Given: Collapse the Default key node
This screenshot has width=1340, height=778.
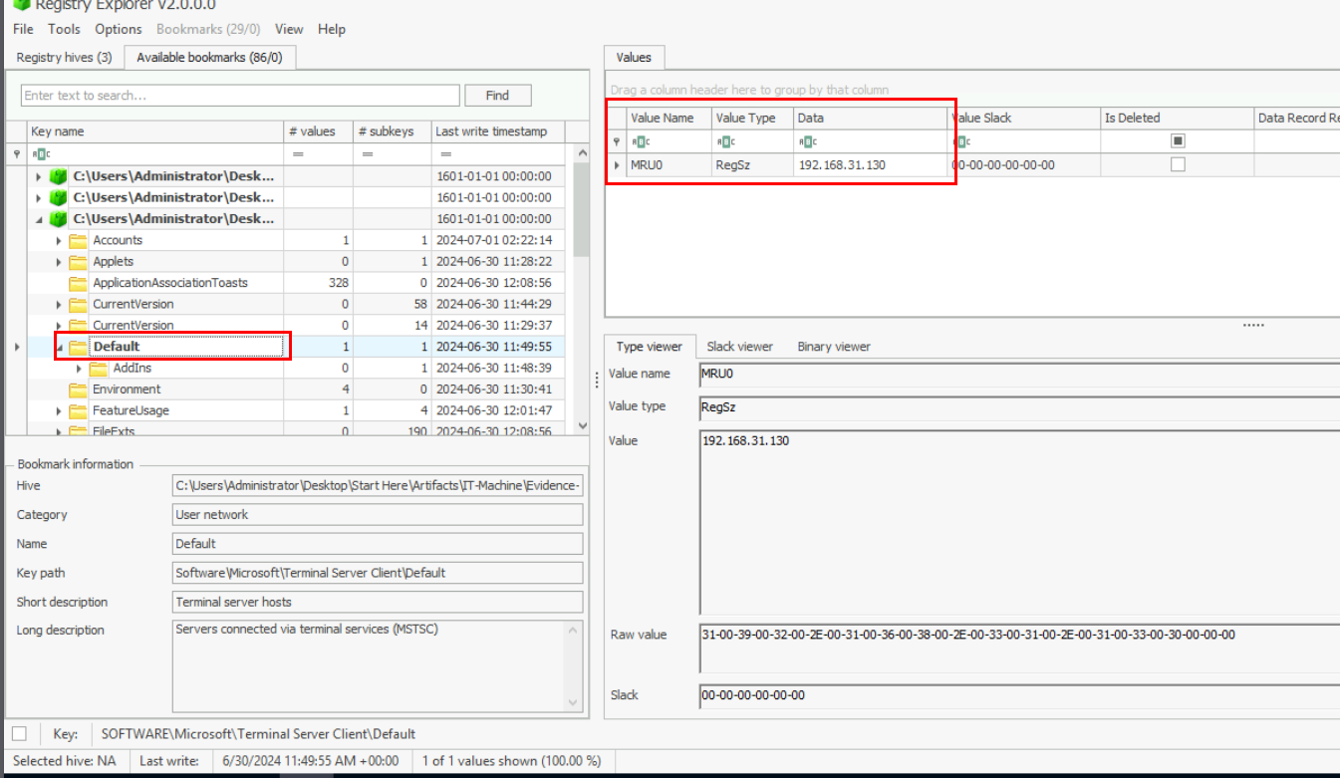Looking at the screenshot, I should [59, 347].
